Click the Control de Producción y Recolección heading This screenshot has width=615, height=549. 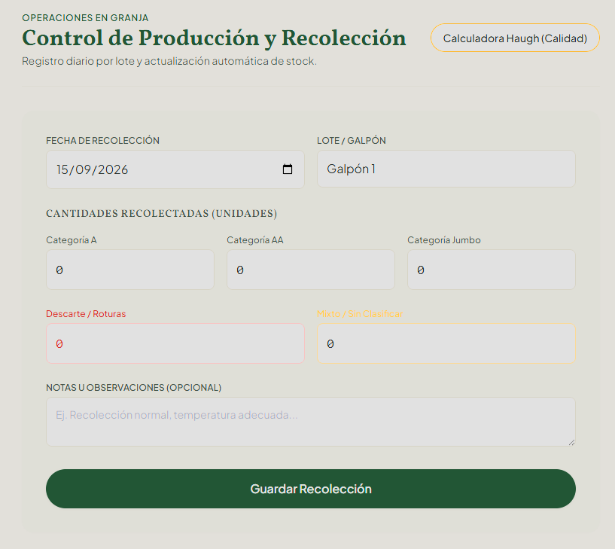[x=214, y=38]
